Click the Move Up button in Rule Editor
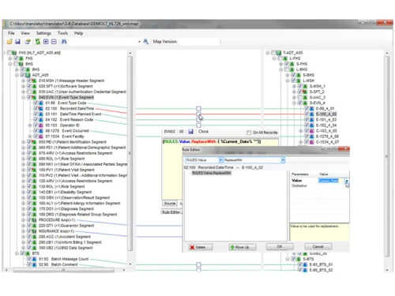Viewport: 395px width, 296px height. [x=243, y=247]
